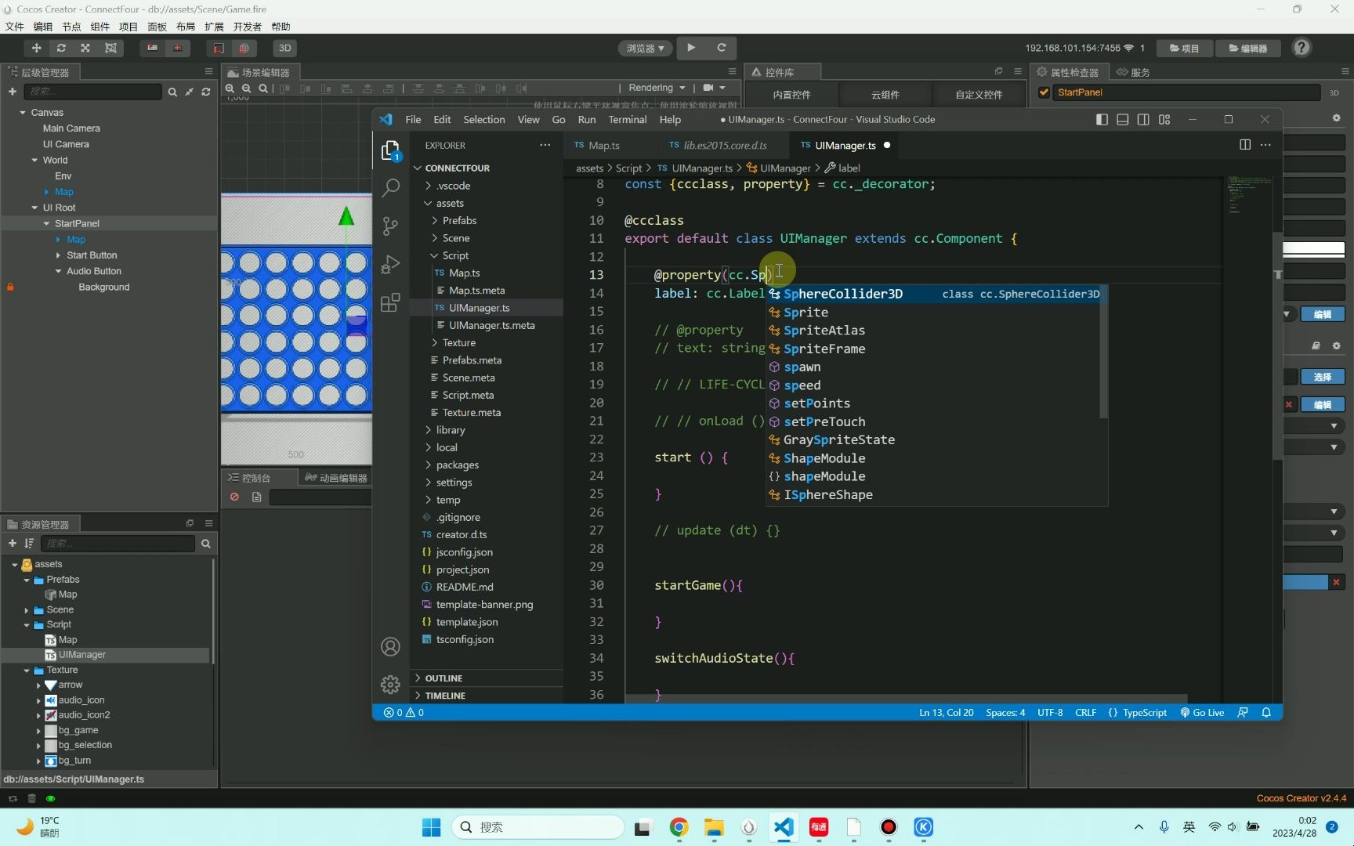Toggle VS Code primary sidebar layout button
Image resolution: width=1354 pixels, height=846 pixels.
tap(1102, 119)
